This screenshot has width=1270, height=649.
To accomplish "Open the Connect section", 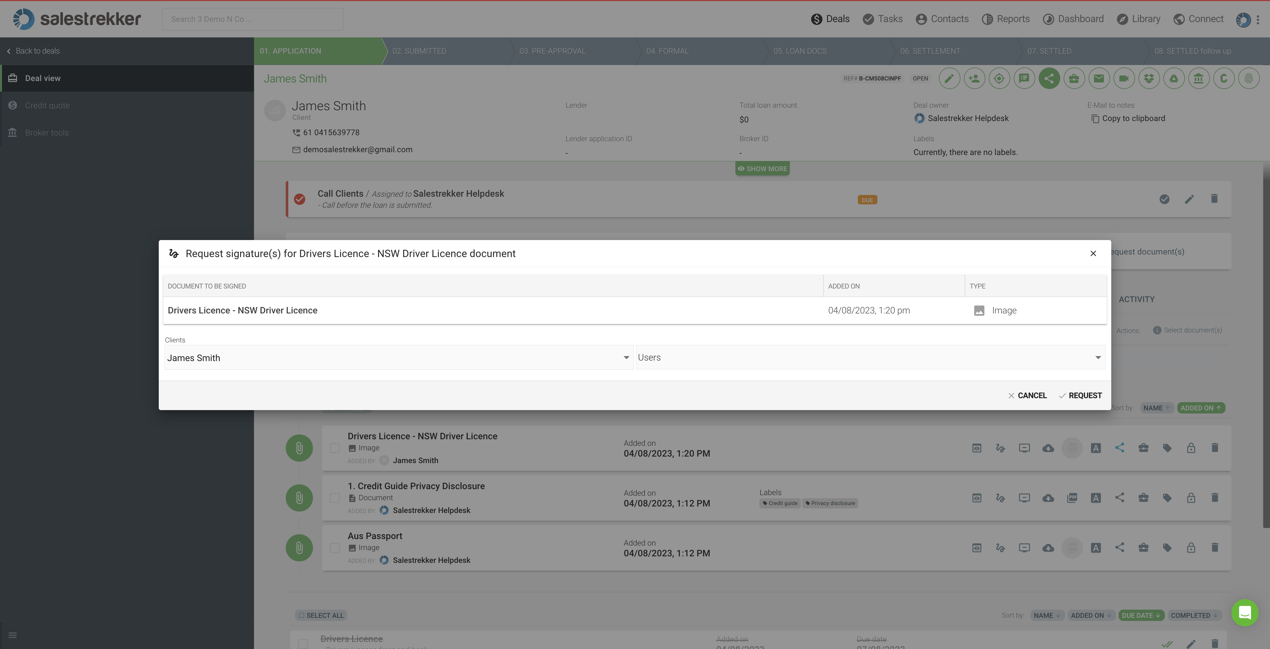I will [x=1199, y=19].
